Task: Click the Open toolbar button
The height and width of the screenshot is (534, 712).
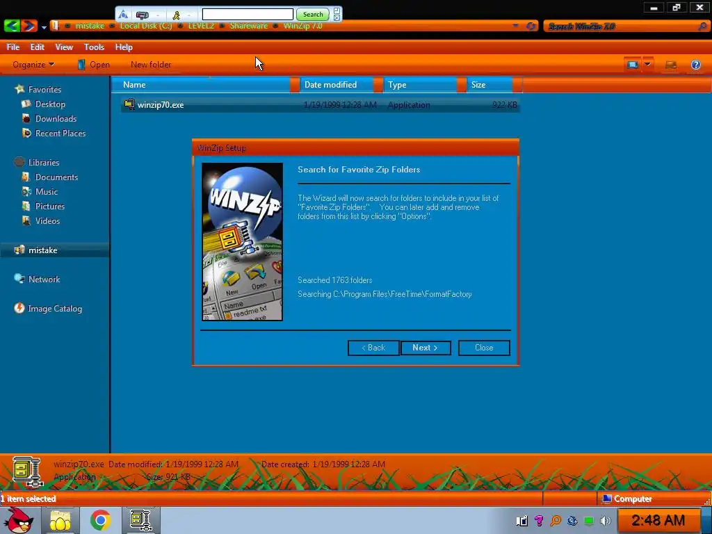Action: 94,65
